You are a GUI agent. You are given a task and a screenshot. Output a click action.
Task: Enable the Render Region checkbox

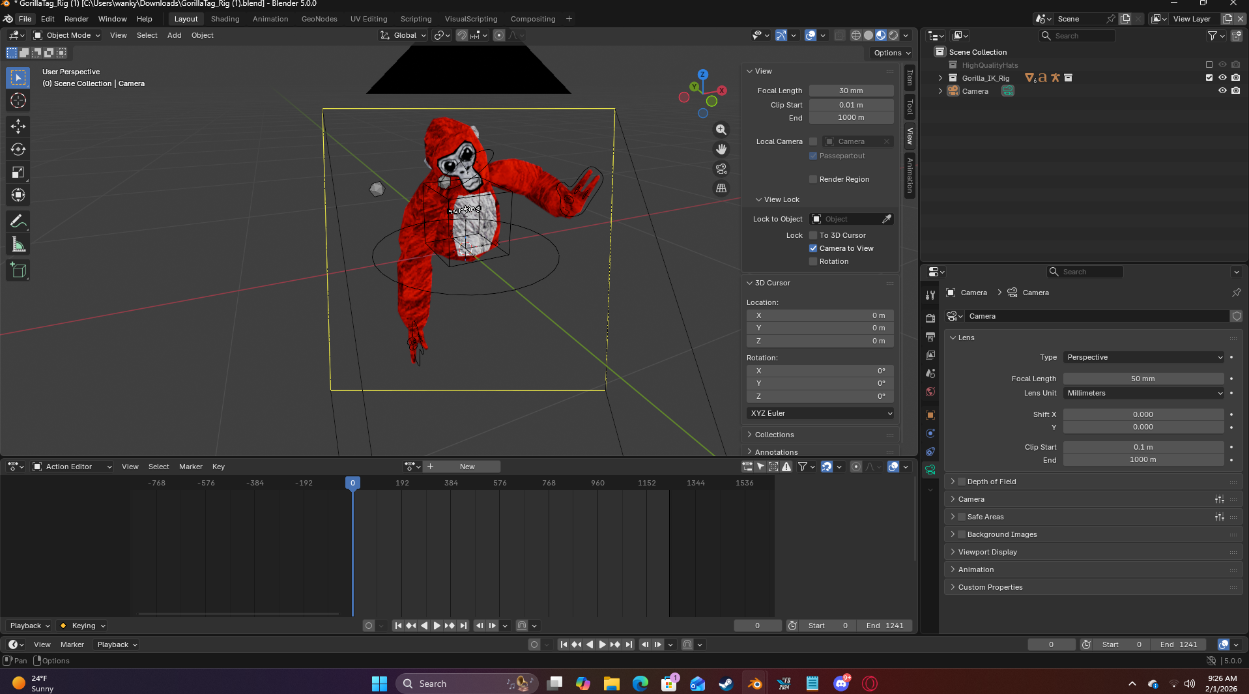tap(813, 179)
